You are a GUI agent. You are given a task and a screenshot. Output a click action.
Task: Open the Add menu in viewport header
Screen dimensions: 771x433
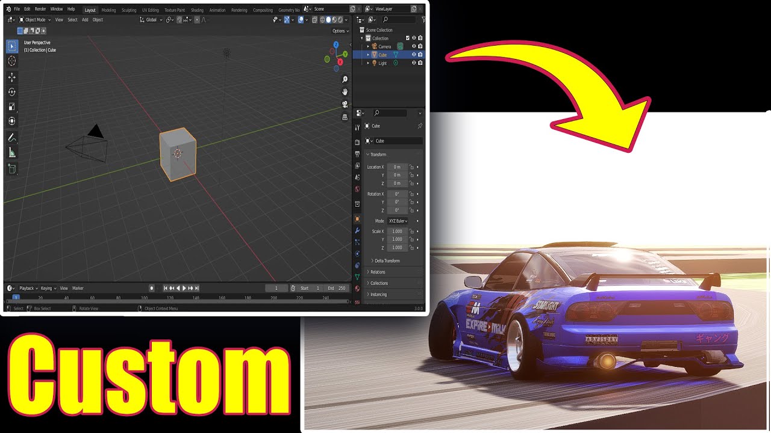85,20
